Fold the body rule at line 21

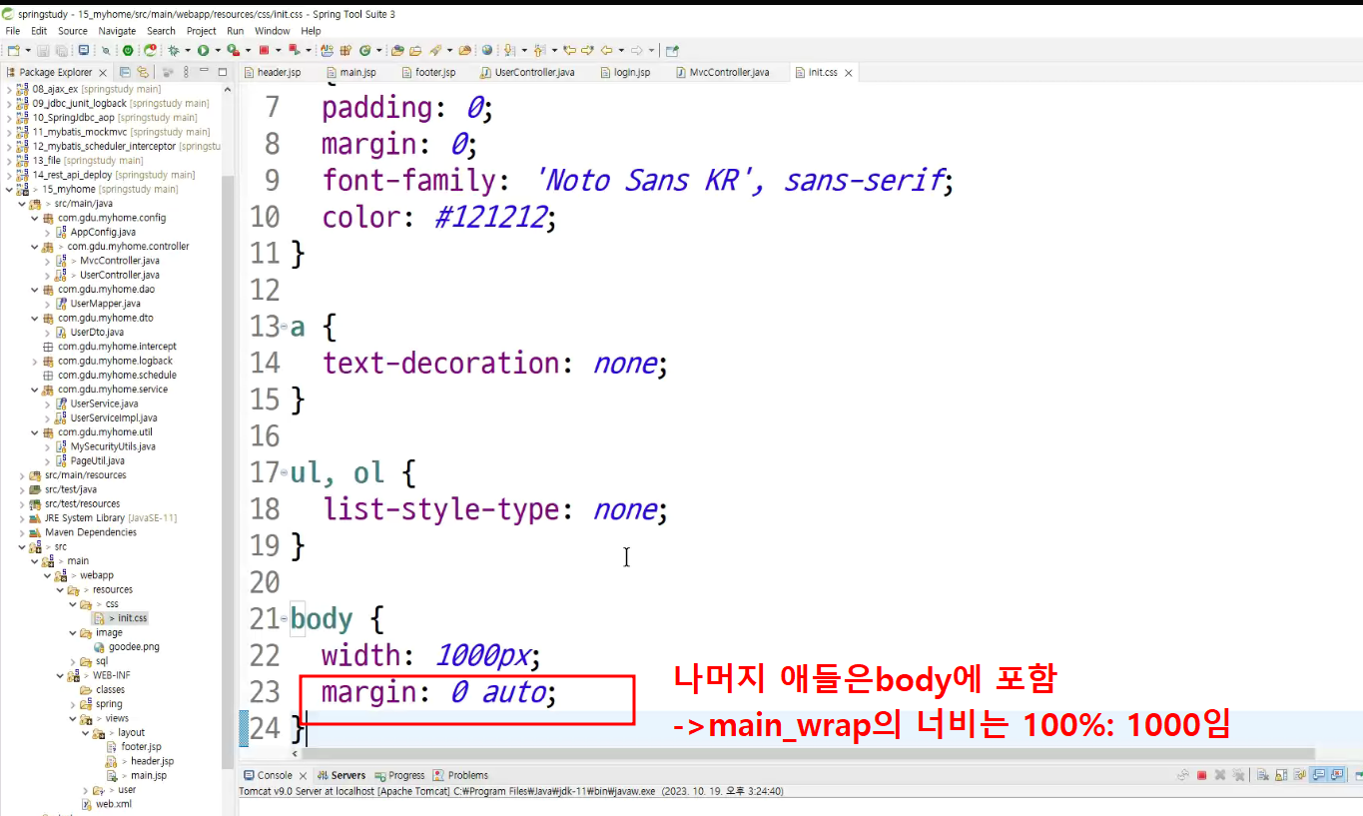coord(285,620)
